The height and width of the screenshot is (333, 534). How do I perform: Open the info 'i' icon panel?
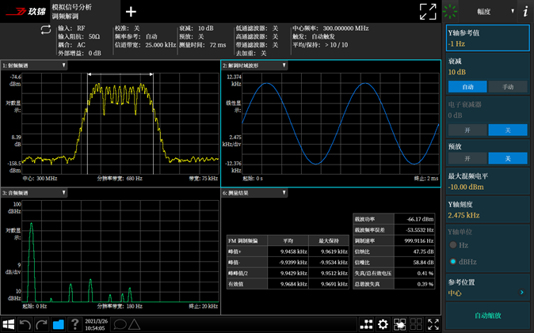point(525,12)
